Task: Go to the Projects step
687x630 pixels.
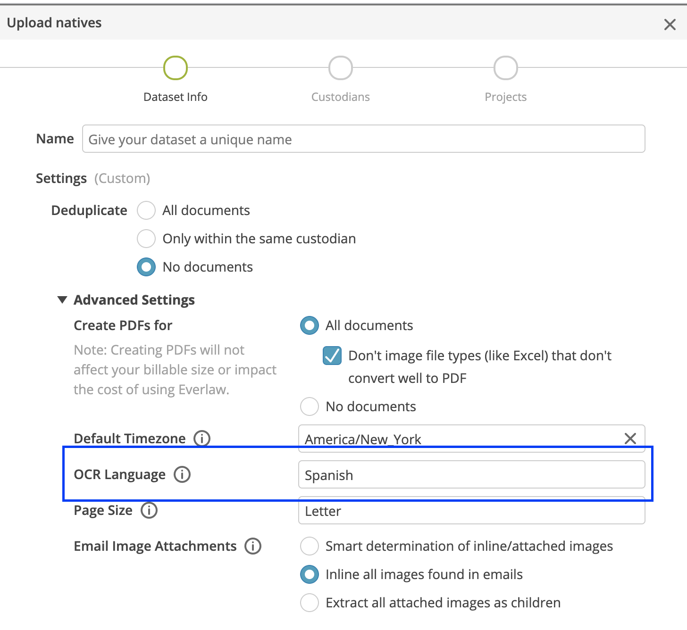Action: pyautogui.click(x=506, y=68)
